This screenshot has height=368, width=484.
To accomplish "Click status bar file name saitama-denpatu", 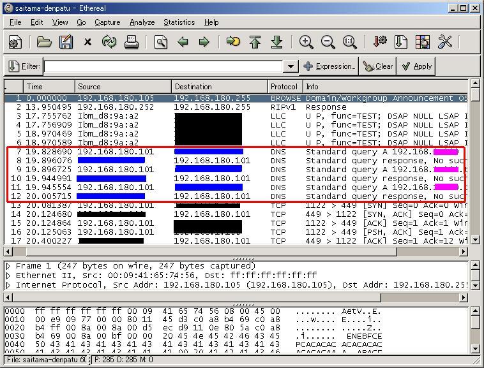I will click(x=47, y=360).
